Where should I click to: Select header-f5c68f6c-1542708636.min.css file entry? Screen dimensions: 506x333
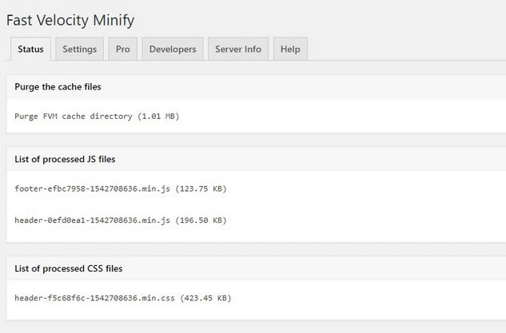(123, 298)
